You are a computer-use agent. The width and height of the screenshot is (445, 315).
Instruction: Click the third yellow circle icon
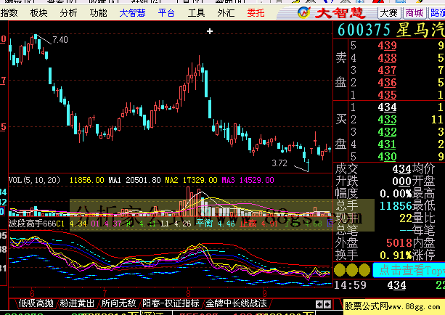364,270
